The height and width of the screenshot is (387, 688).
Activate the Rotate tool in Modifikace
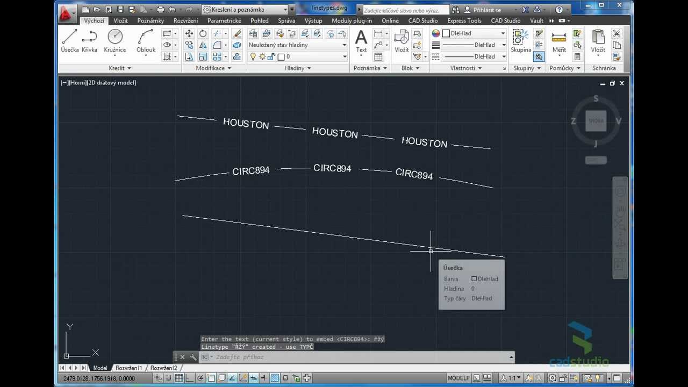tap(203, 33)
